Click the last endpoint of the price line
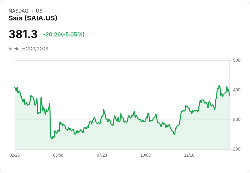 pos(229,95)
